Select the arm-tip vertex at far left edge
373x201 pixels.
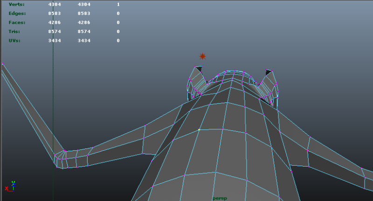click(2, 63)
